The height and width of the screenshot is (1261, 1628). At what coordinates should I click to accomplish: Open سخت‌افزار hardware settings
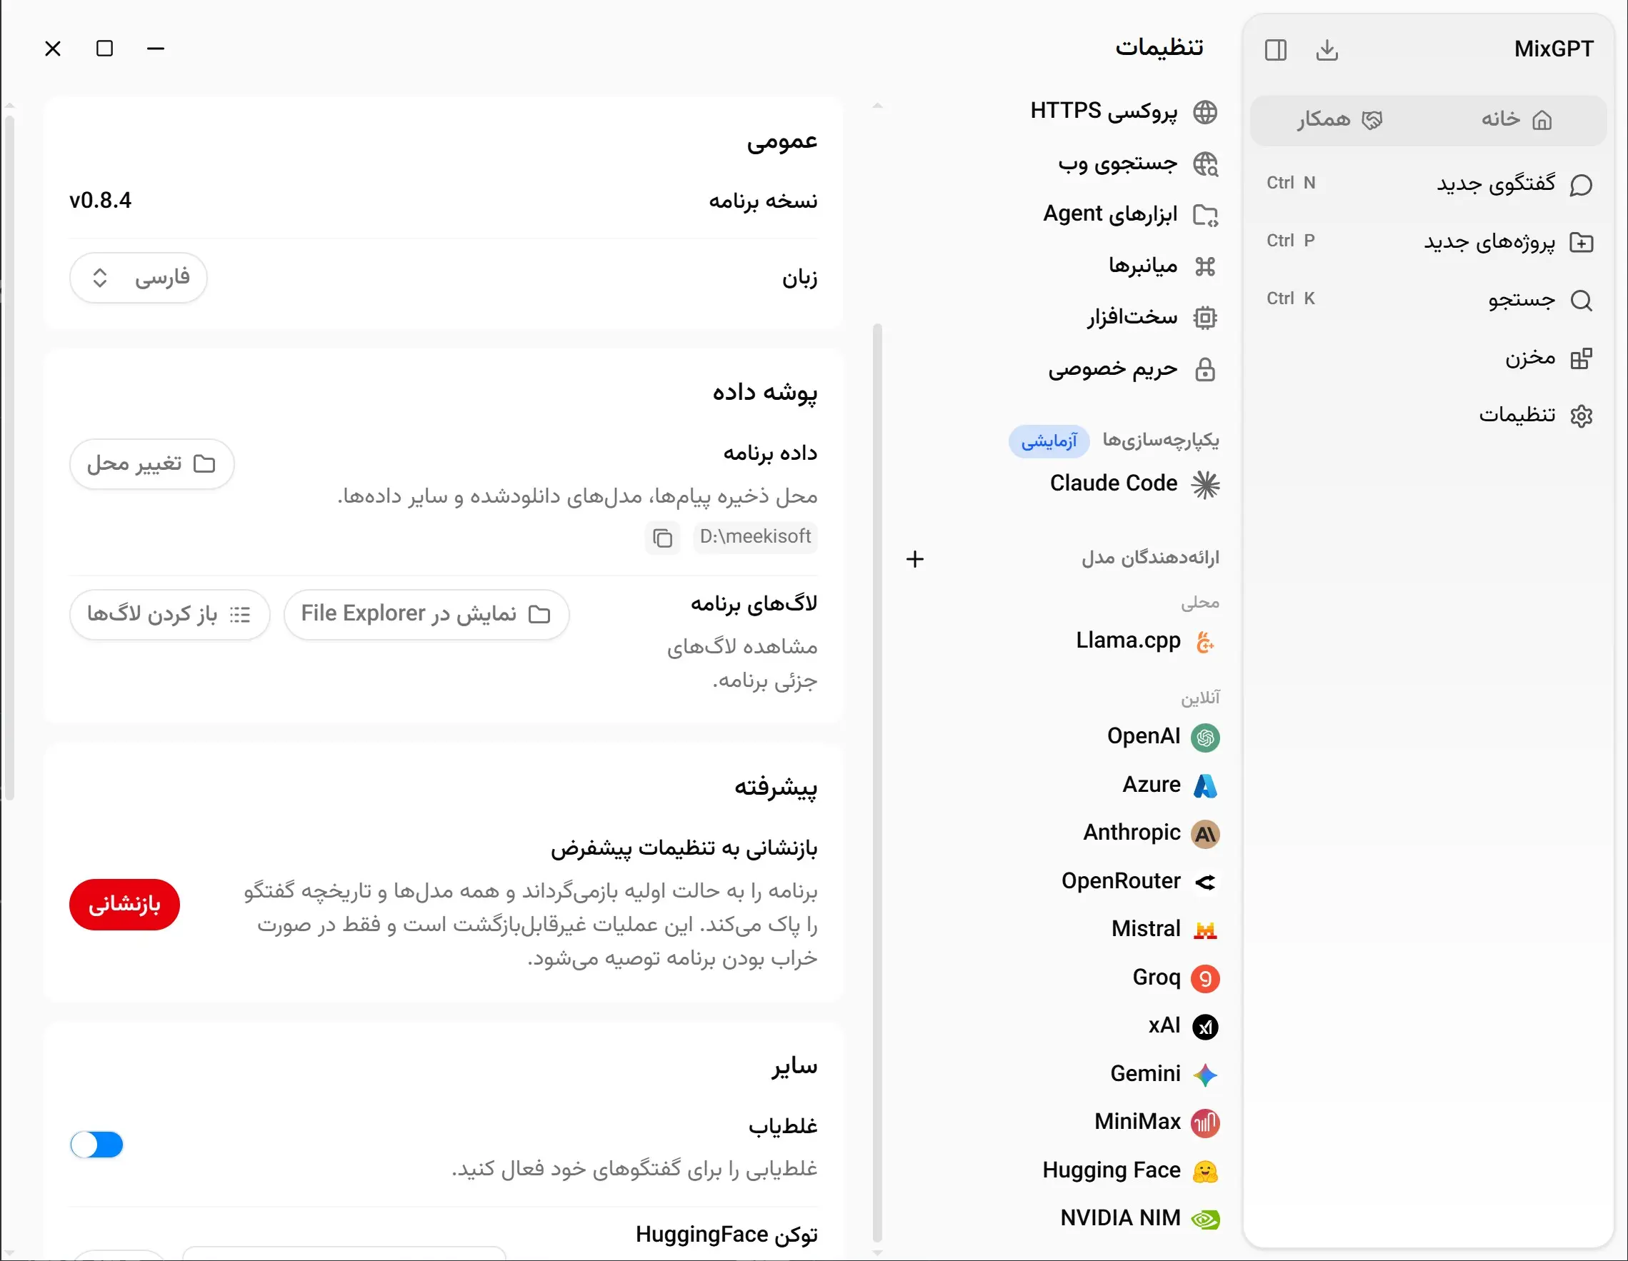tap(1152, 318)
